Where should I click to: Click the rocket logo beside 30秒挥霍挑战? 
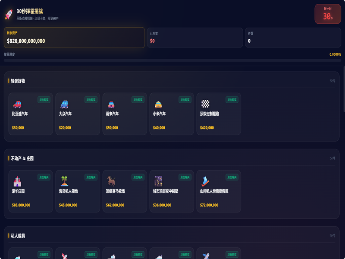(x=9, y=14)
